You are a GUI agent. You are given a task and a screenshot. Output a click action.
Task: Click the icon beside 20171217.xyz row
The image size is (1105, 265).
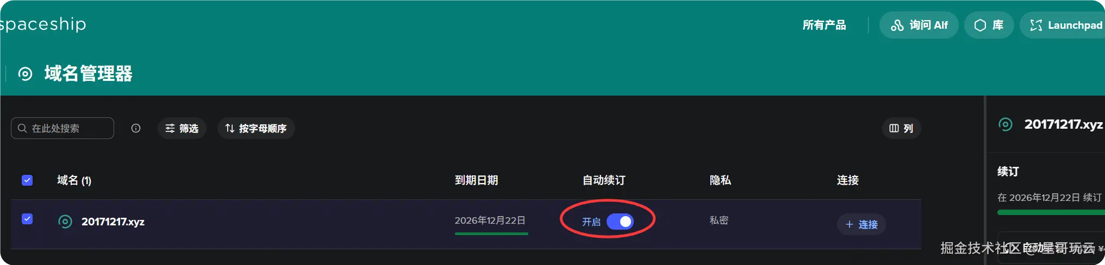65,222
